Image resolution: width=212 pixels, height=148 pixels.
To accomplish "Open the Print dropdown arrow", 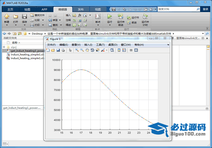I will point(43,25).
